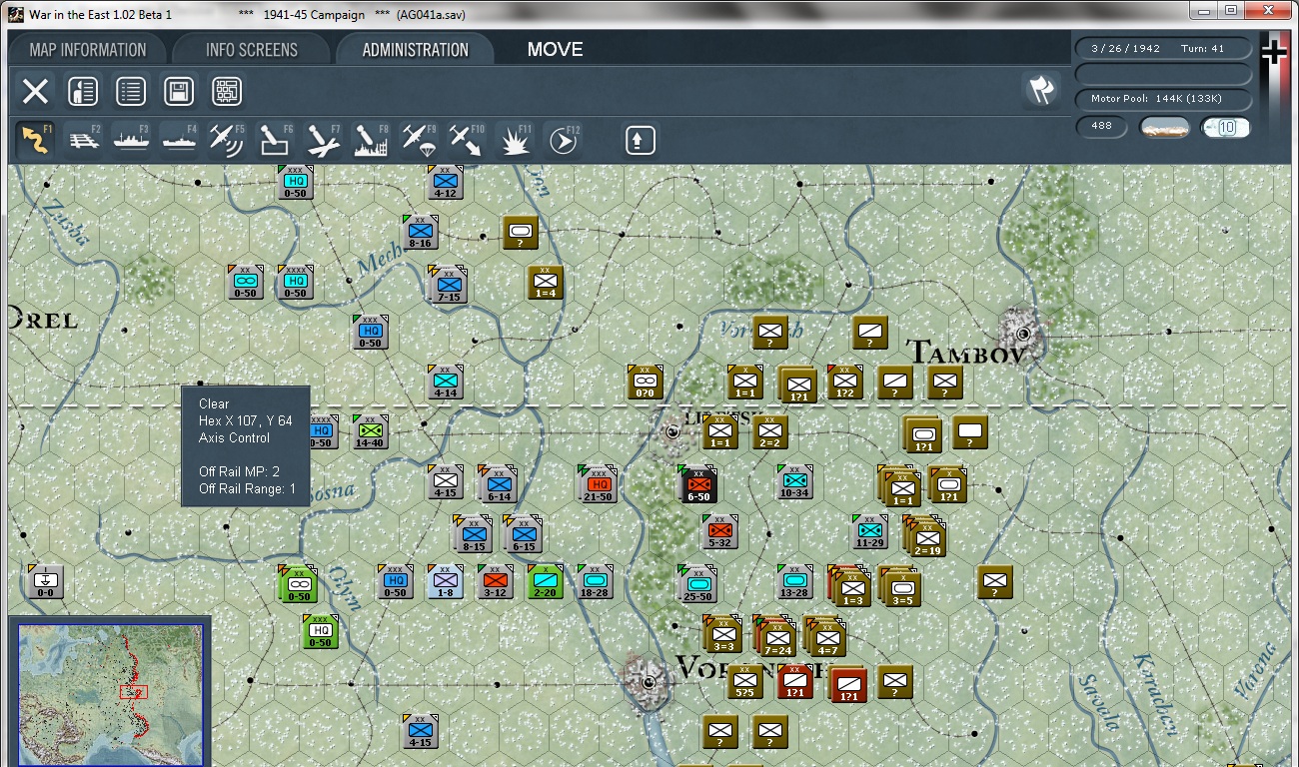Select the blue 6-15 infantry counter
Screen dimensions: 1299x767
tap(522, 534)
